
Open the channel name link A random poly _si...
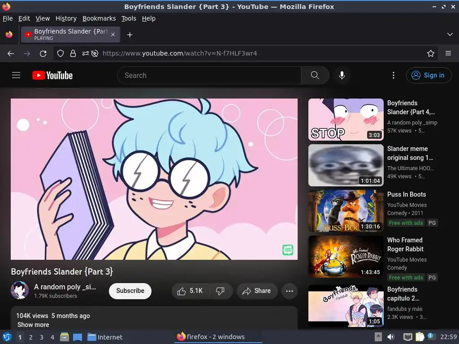point(65,287)
